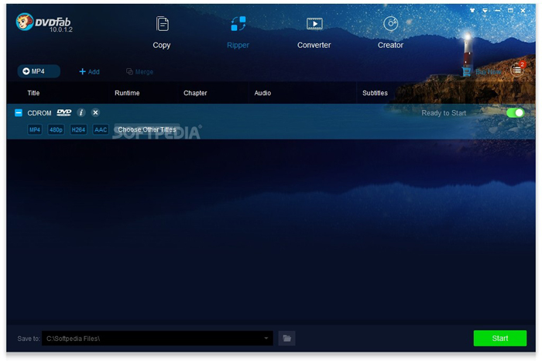Browse for output folder
Screen dimensions: 542x361
(287, 339)
